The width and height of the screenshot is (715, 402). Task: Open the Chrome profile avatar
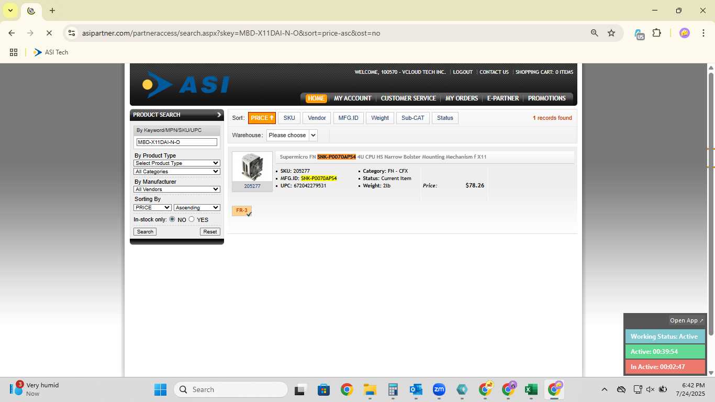click(x=684, y=33)
